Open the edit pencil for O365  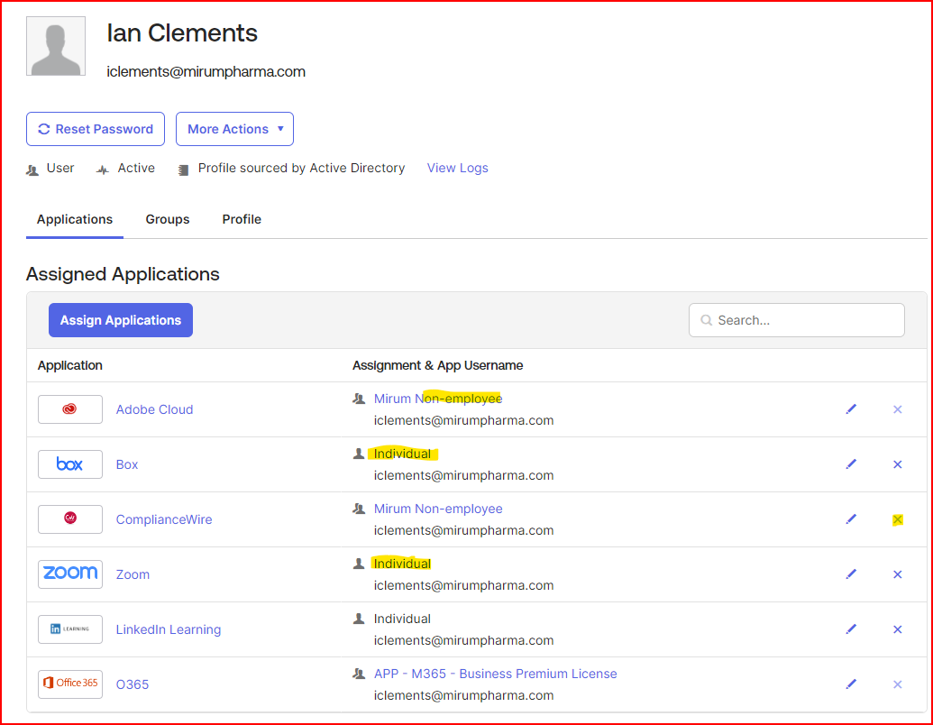851,684
